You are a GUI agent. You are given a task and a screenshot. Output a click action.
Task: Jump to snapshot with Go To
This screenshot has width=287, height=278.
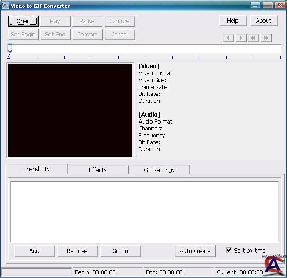(x=120, y=251)
